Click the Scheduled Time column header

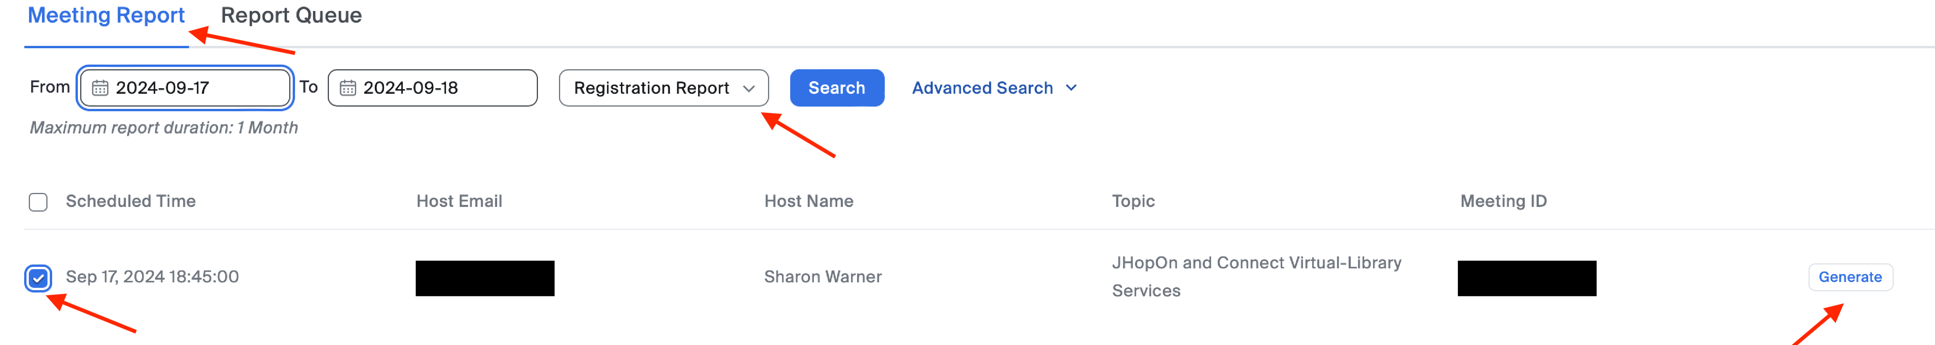131,201
